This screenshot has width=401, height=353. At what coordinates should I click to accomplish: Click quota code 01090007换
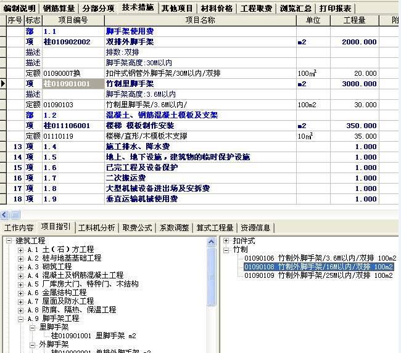(62, 73)
